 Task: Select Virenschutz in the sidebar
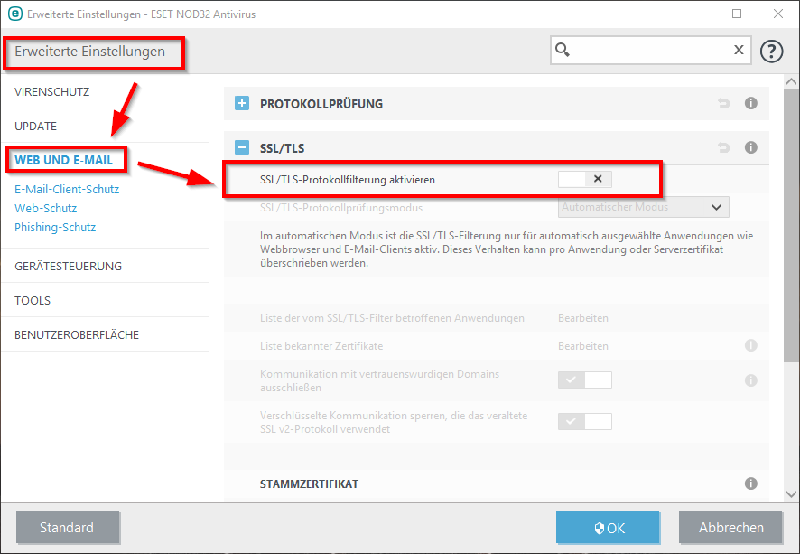click(x=52, y=92)
